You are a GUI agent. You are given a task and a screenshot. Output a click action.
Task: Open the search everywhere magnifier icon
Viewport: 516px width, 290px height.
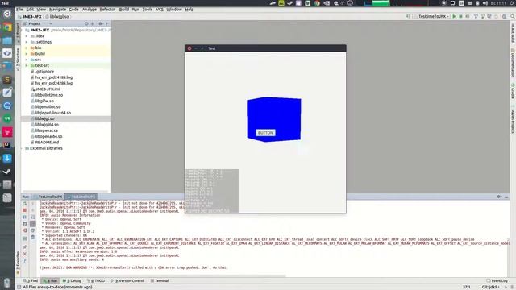pos(513,16)
